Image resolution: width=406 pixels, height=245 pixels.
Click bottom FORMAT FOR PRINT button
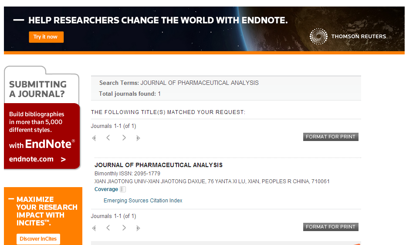coord(331,227)
